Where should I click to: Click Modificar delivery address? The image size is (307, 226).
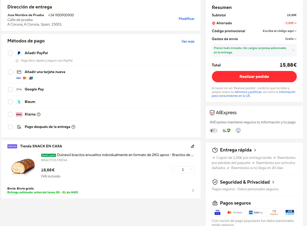click(x=187, y=19)
